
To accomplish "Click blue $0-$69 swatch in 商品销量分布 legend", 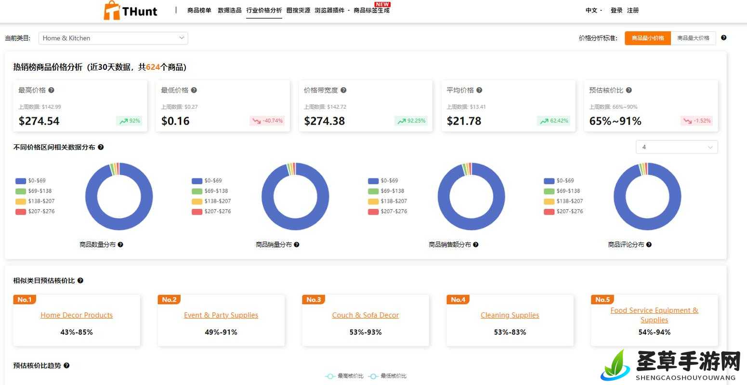I will [197, 181].
